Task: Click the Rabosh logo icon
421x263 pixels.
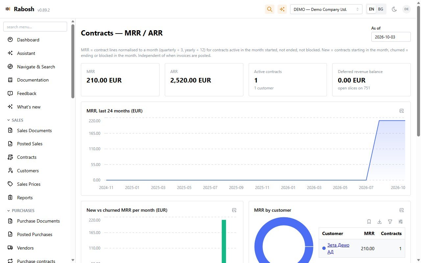Action: (x=8, y=9)
